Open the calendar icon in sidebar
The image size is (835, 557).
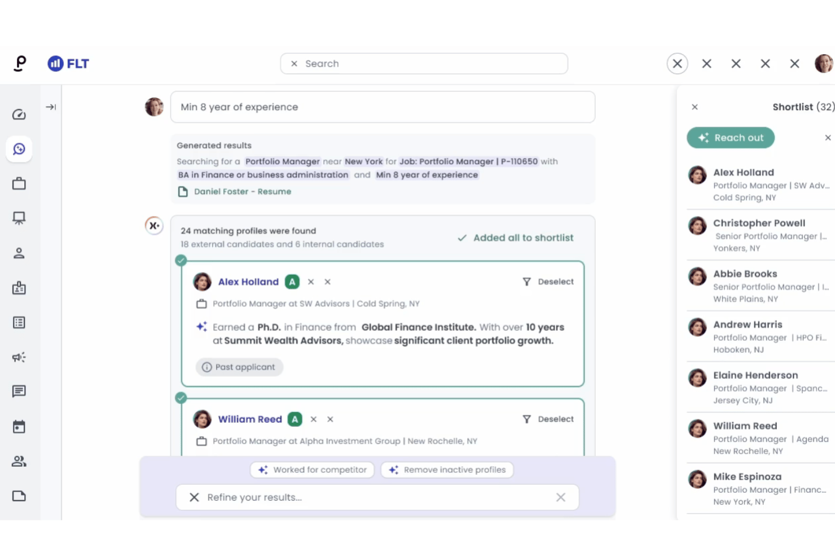(x=19, y=427)
